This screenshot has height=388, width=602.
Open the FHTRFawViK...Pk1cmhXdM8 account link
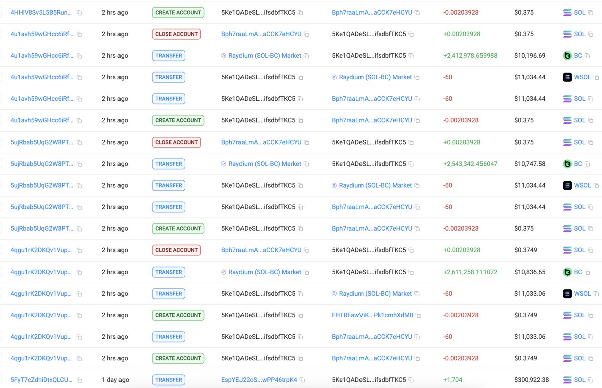(x=373, y=315)
